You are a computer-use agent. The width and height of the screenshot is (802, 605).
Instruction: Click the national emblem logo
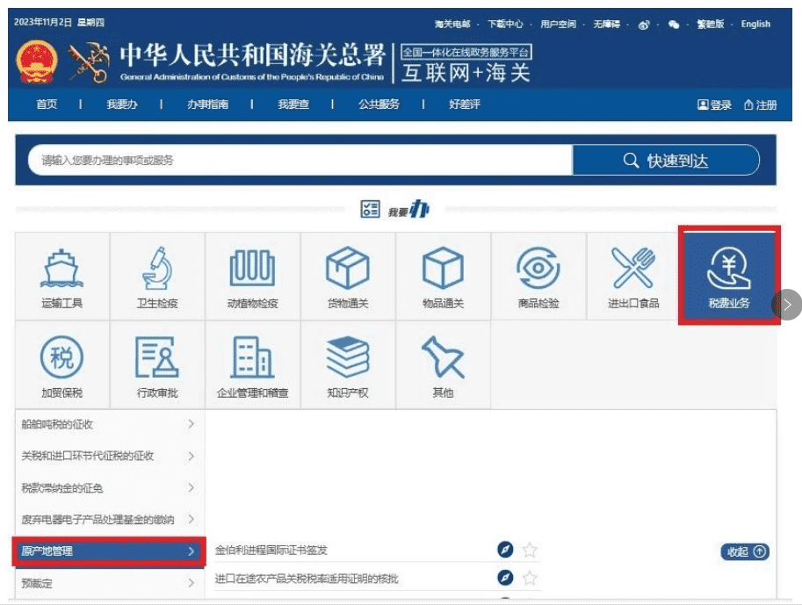point(36,61)
